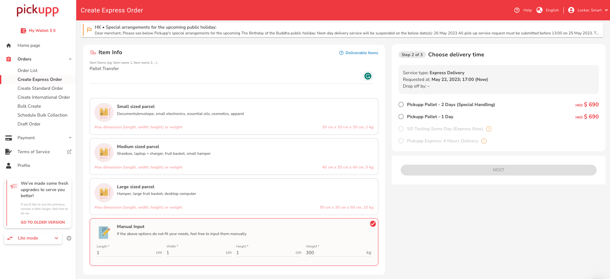Collapse the Orders menu section

(70, 59)
